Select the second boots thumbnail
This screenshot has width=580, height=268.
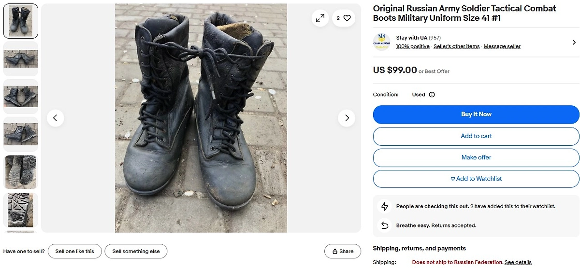pyautogui.click(x=21, y=59)
